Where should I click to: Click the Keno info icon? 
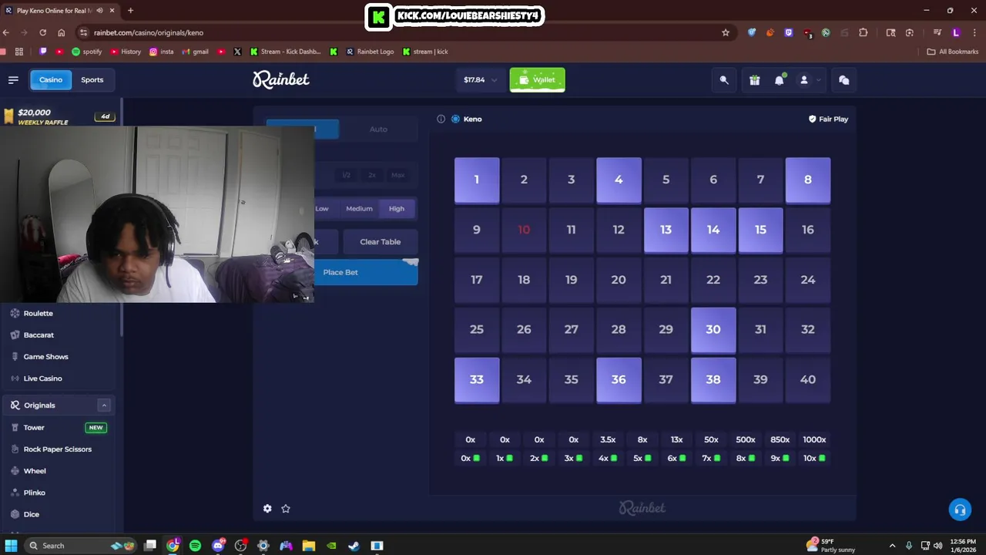(441, 119)
